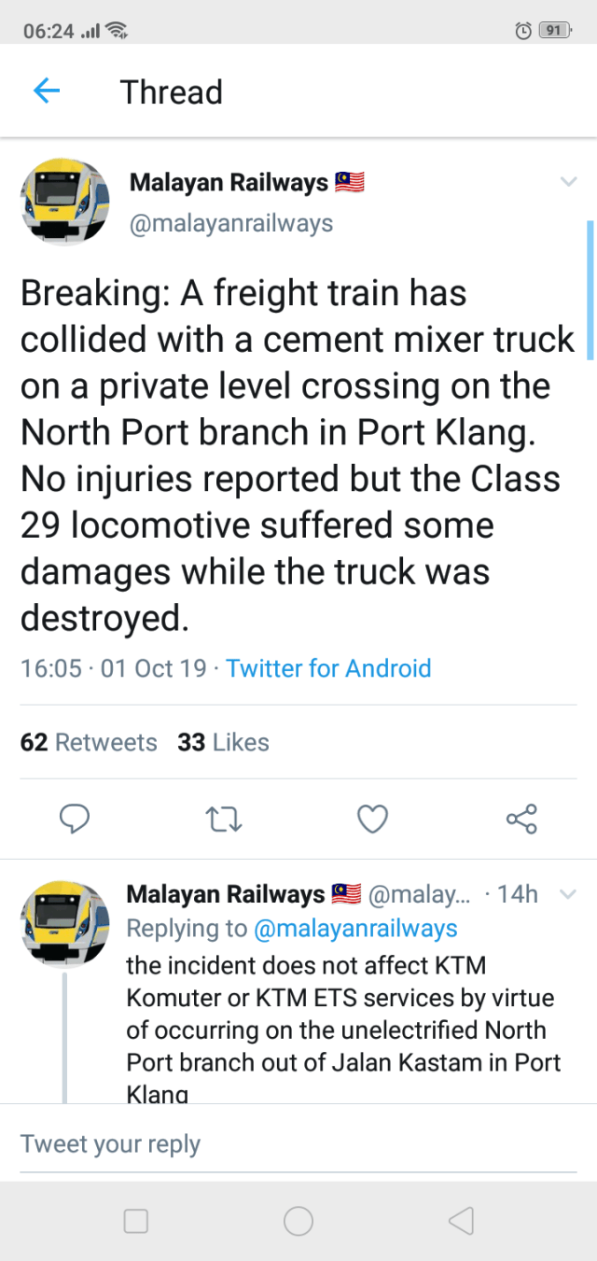Viewport: 597px width, 1261px height.
Task: Like the tweet with the heart icon
Action: (372, 820)
